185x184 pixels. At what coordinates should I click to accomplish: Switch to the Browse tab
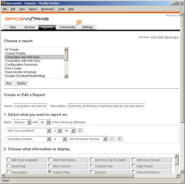tap(30, 27)
